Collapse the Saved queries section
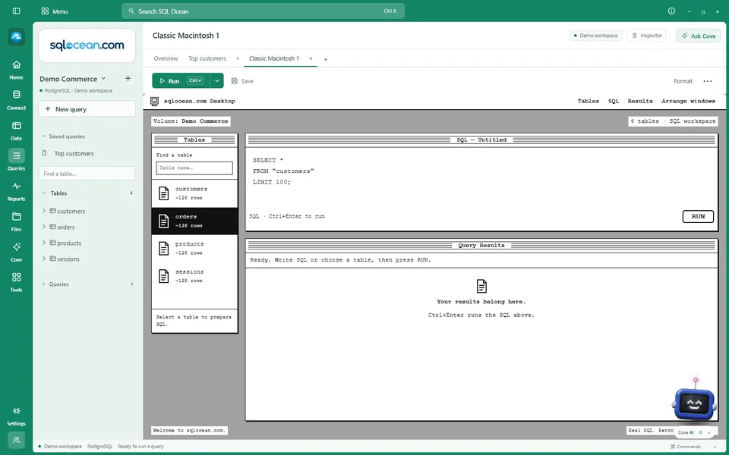The image size is (729, 455). tap(63, 136)
